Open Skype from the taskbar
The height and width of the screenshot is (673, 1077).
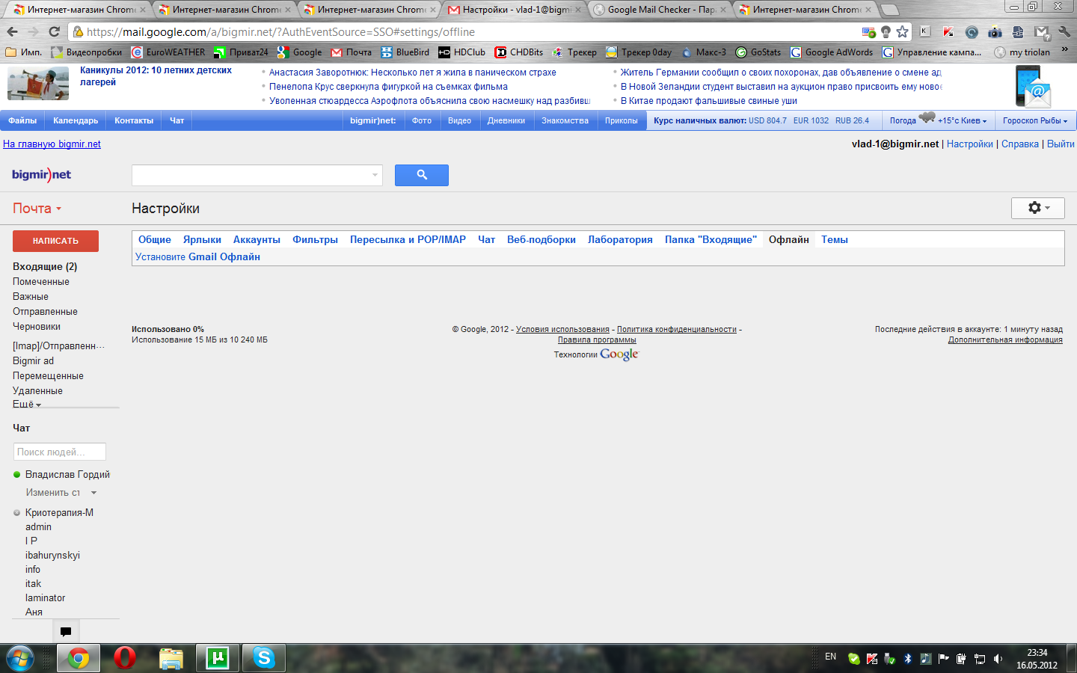click(264, 658)
